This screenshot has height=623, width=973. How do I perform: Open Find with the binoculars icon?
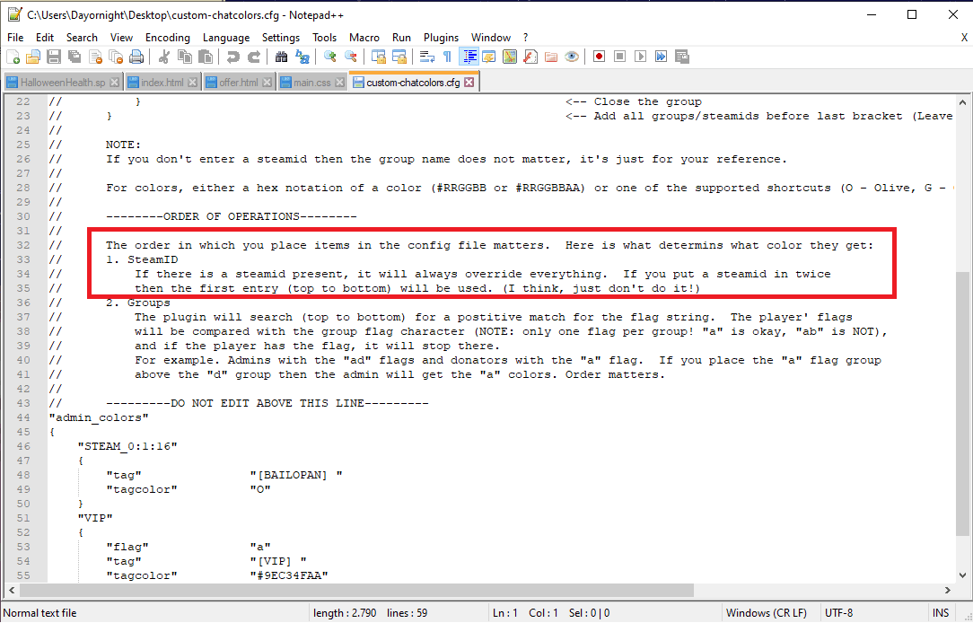(x=281, y=57)
